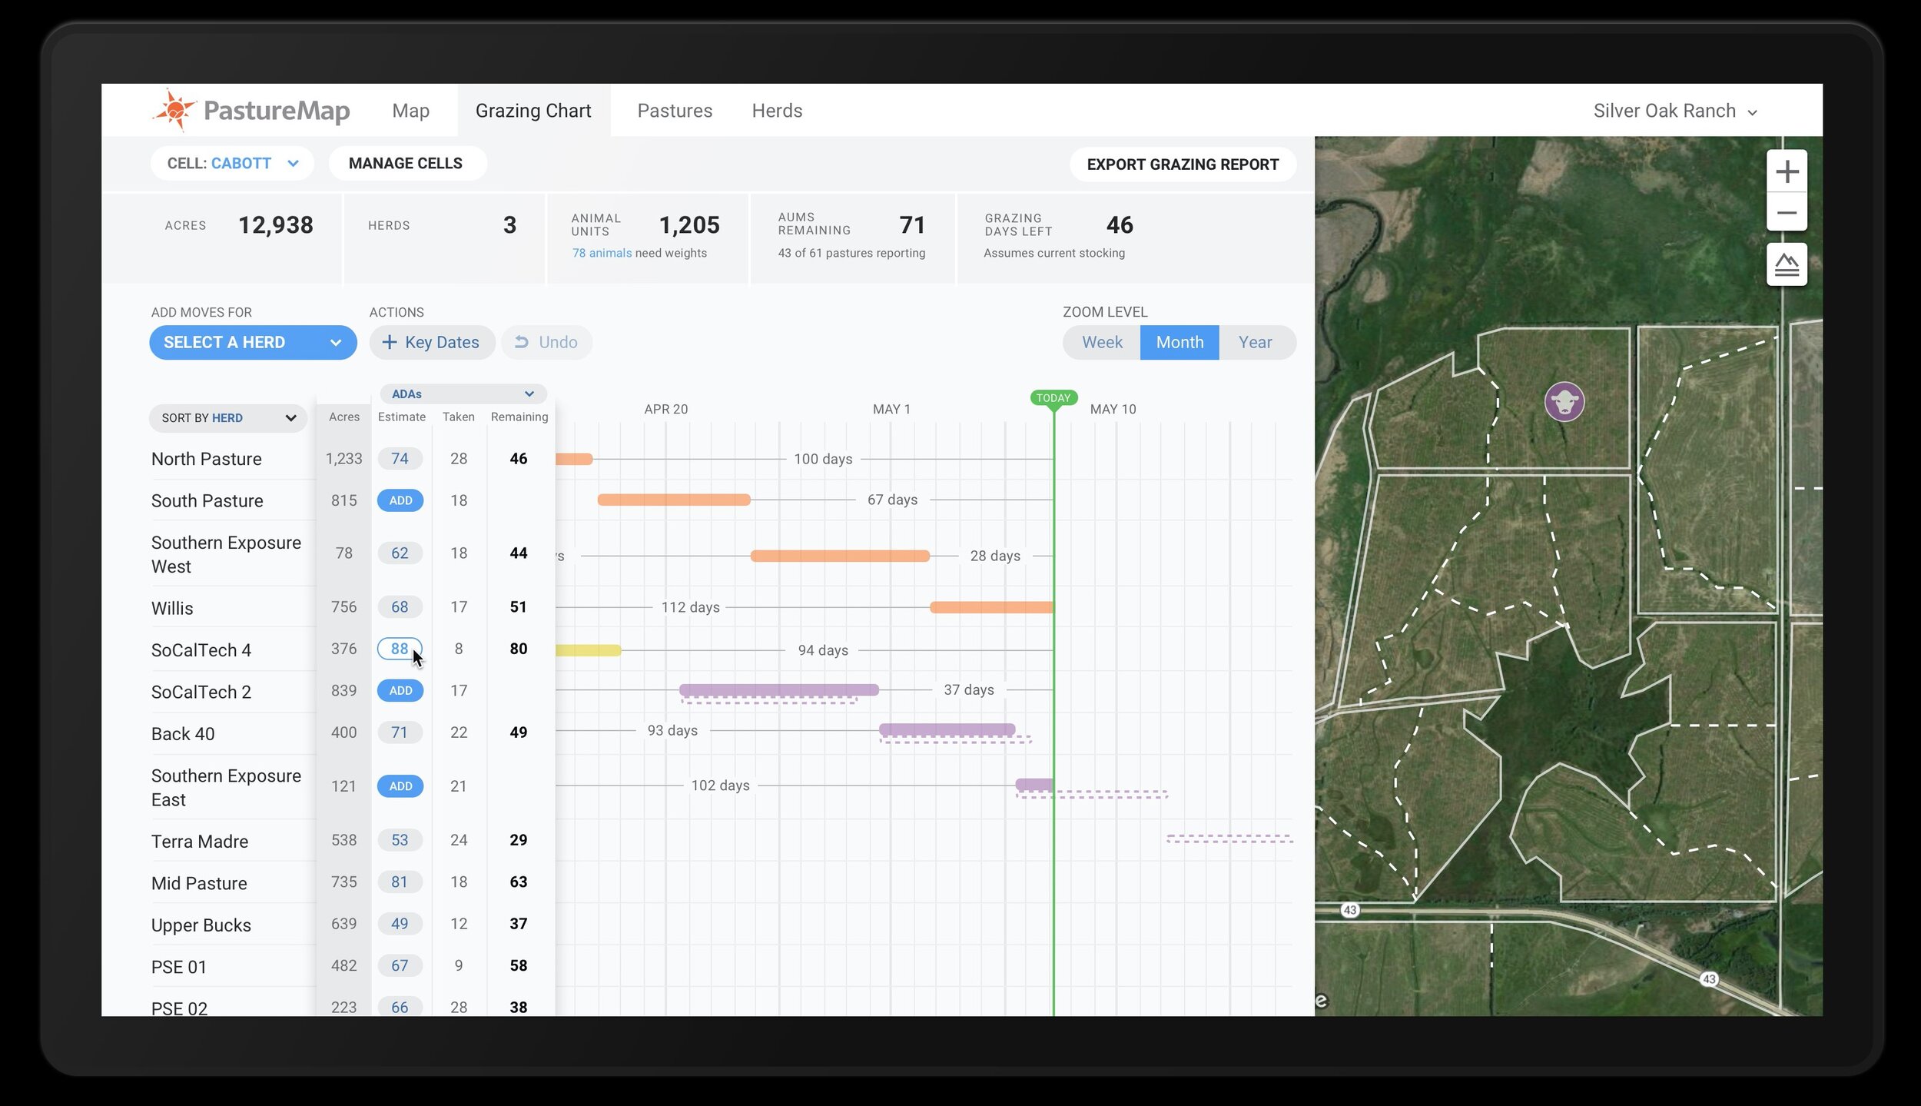Switch zoom level to Month

pos(1179,342)
